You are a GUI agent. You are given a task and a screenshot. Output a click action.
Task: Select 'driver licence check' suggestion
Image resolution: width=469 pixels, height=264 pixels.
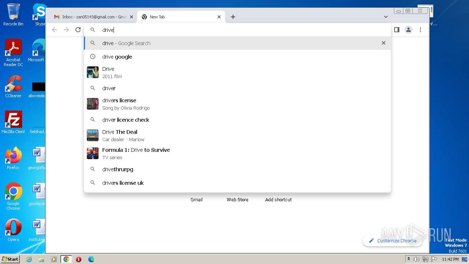[237, 120]
